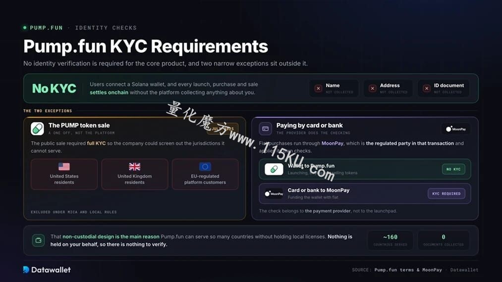Click the NO KYC badge
Viewport: 502px width, 282px height.
click(453, 169)
